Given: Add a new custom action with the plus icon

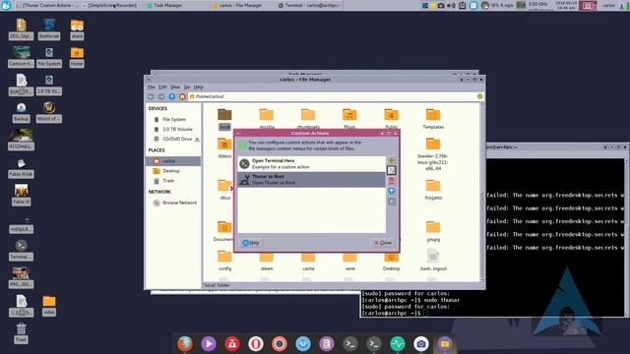Looking at the screenshot, I should tap(391, 160).
